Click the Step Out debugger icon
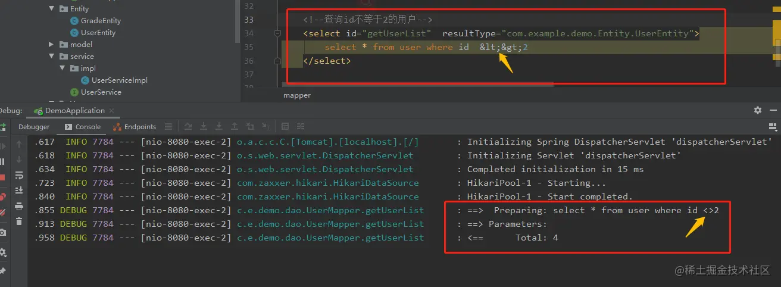Viewport: 781px width, 287px height. (x=235, y=127)
